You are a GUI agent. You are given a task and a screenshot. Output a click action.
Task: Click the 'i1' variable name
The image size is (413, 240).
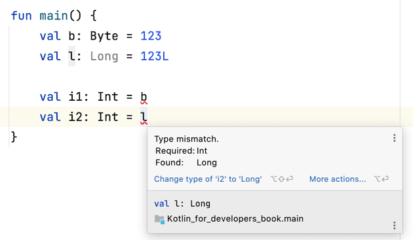coord(75,97)
